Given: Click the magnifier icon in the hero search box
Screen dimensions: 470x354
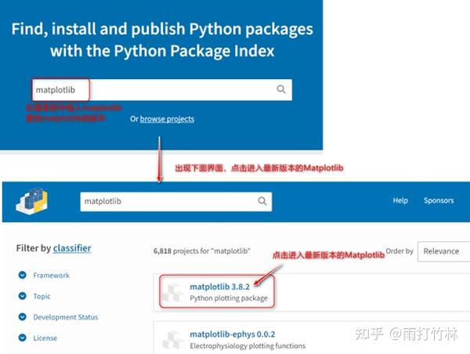Looking at the screenshot, I should tap(281, 89).
